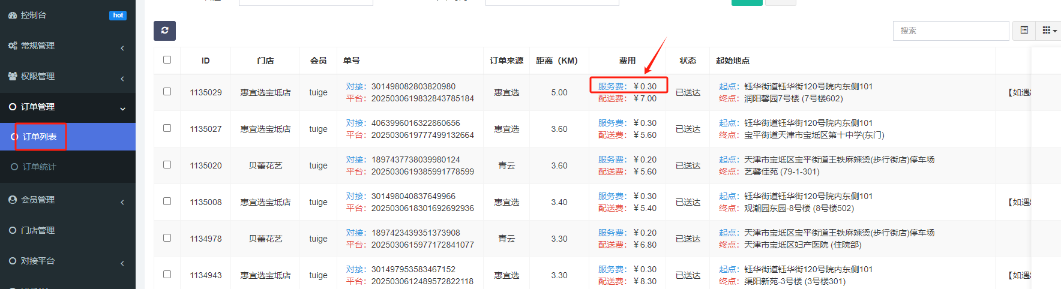Open 会员管理 in the sidebar
This screenshot has height=289, width=1061.
tap(68, 200)
